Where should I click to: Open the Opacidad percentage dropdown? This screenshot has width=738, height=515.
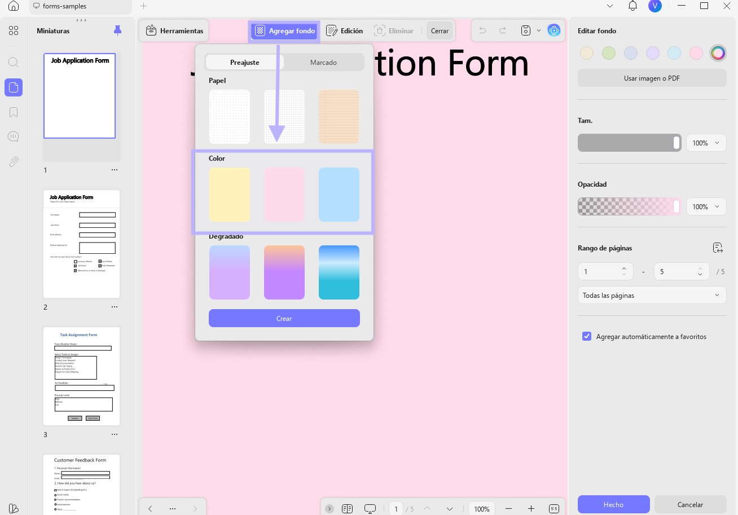[706, 207]
